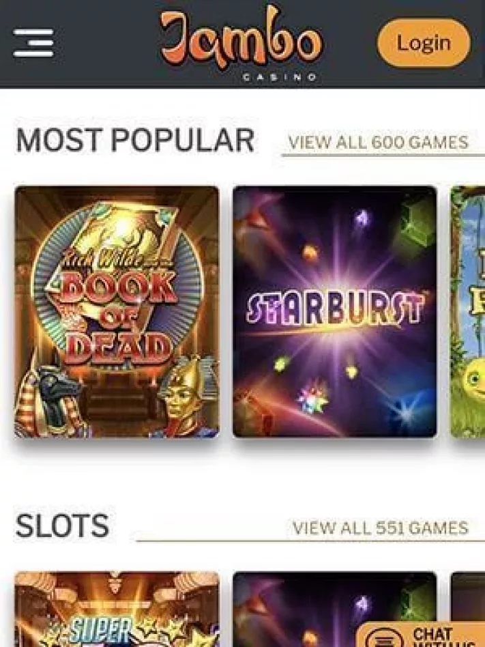485x647 pixels.
Task: Open the hamburger menu icon
Action: click(33, 43)
